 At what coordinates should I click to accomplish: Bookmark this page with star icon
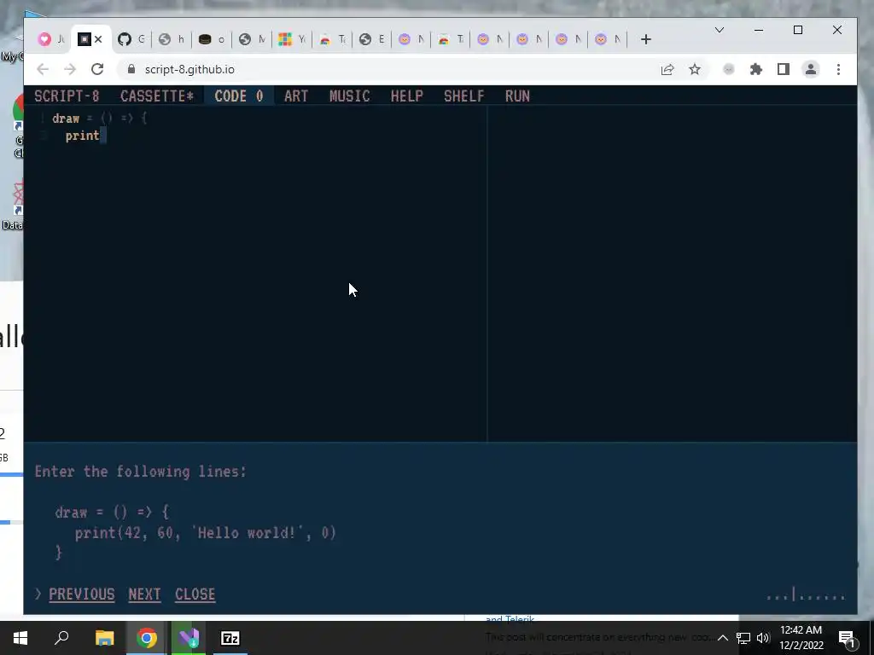[695, 69]
